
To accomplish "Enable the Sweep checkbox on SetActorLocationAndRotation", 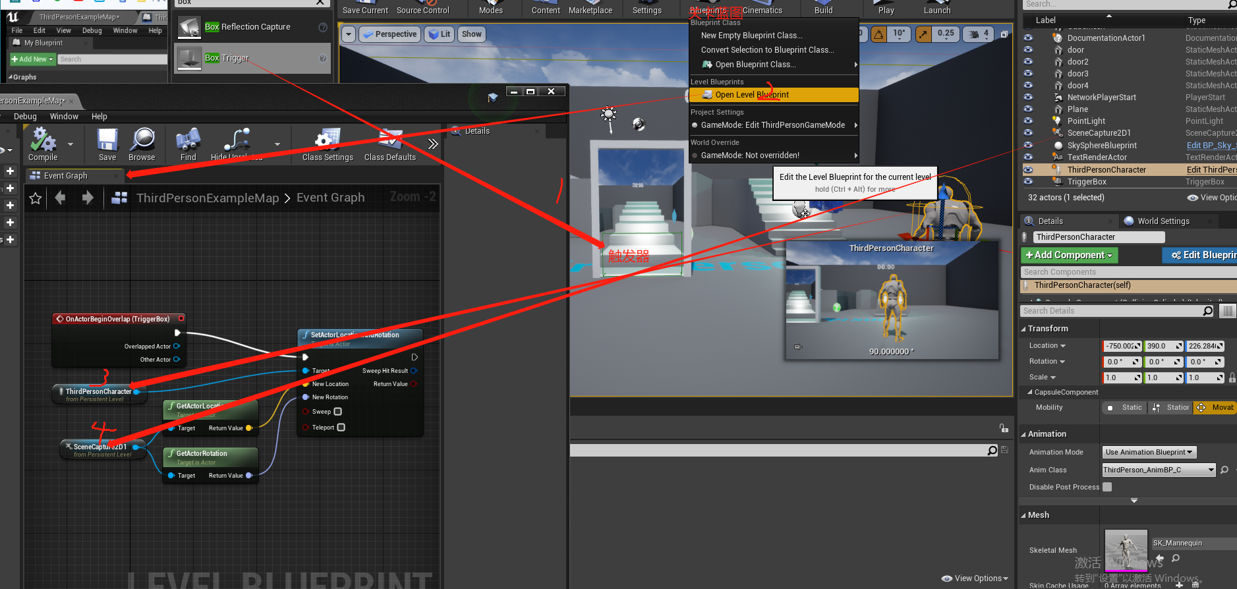I will [338, 412].
